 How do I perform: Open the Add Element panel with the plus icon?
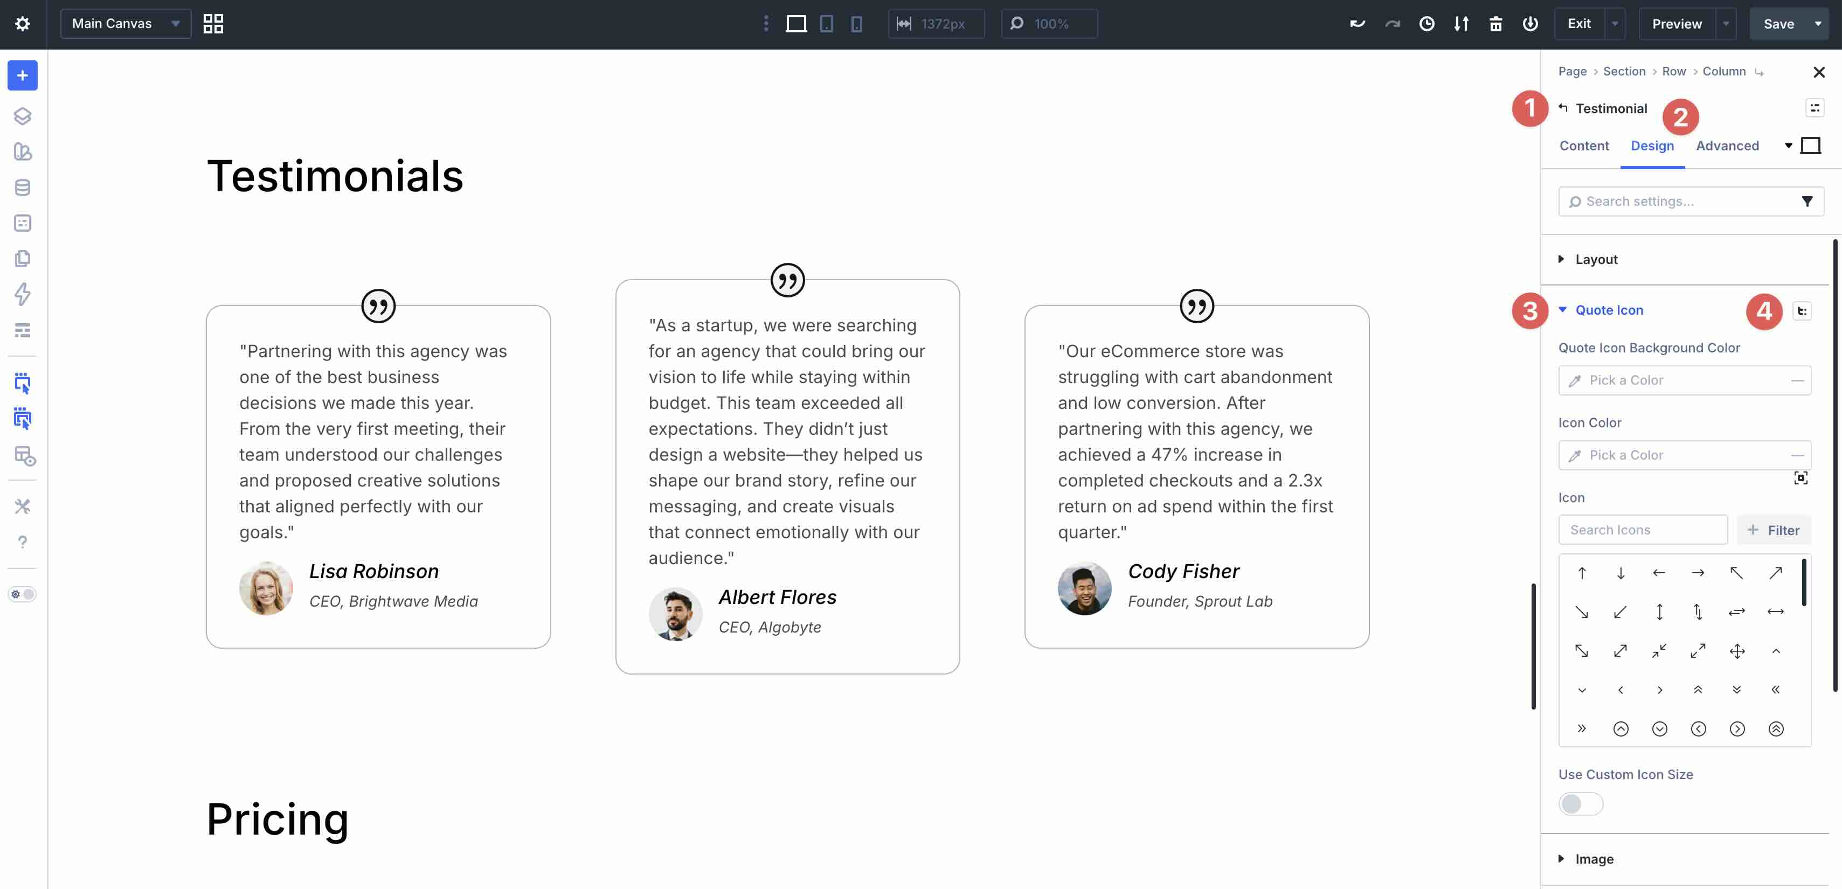[x=22, y=76]
